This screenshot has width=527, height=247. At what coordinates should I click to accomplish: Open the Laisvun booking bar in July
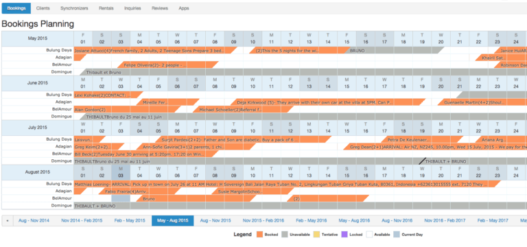pos(89,139)
